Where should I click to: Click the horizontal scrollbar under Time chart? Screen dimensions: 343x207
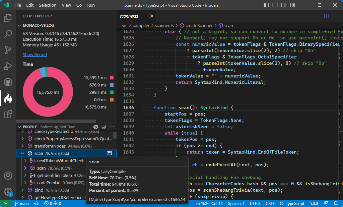(56, 121)
